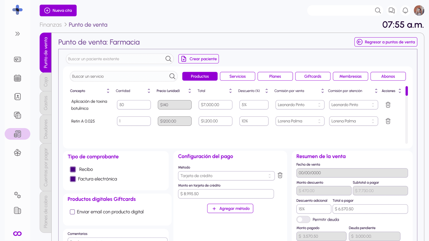429x241 pixels.
Task: Open the chat messages icon
Action: pyautogui.click(x=391, y=10)
